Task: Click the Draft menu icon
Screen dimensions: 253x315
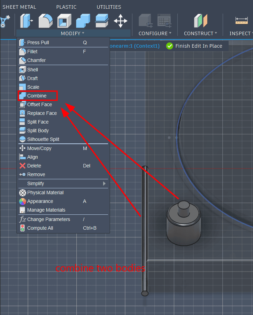Action: point(22,78)
